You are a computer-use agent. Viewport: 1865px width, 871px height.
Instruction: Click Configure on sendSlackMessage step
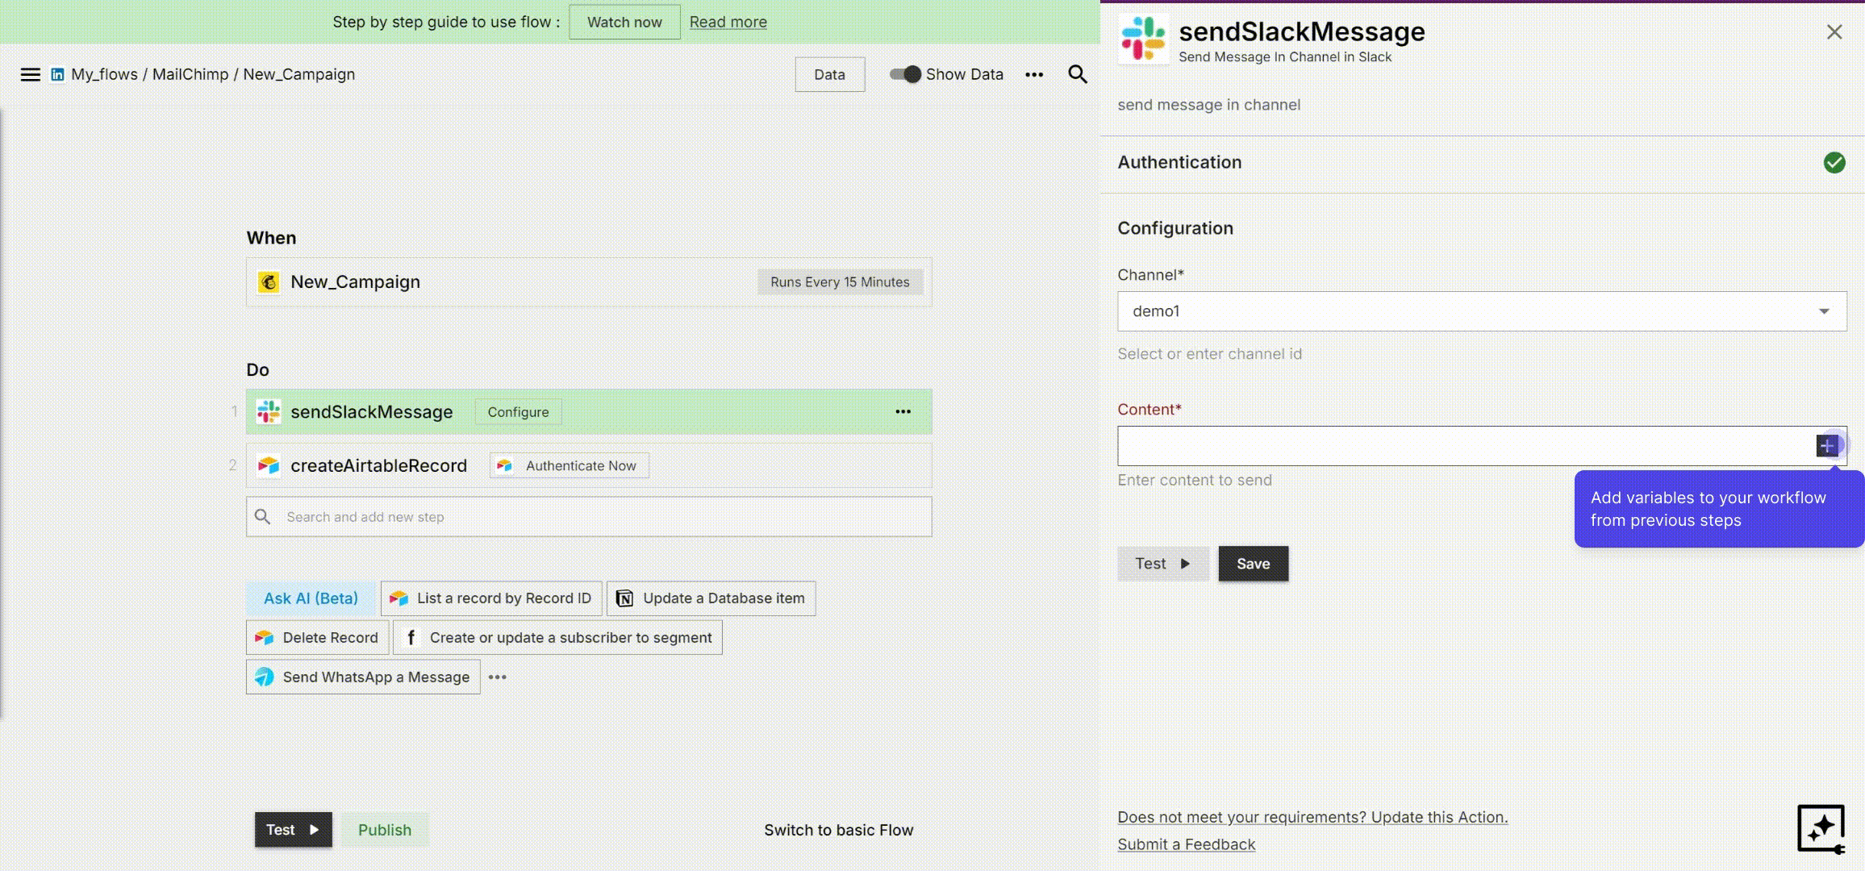click(x=518, y=412)
